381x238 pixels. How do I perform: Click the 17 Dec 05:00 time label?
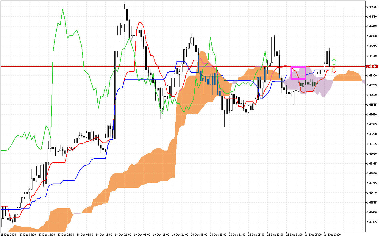click(28, 235)
